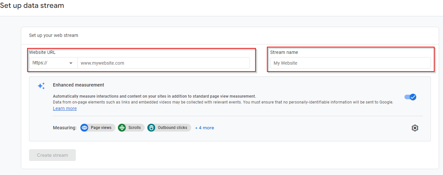Click the blue eye Page views icon

point(85,128)
